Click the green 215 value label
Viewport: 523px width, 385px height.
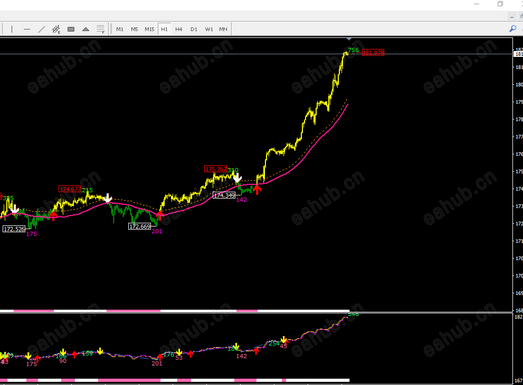click(x=88, y=190)
